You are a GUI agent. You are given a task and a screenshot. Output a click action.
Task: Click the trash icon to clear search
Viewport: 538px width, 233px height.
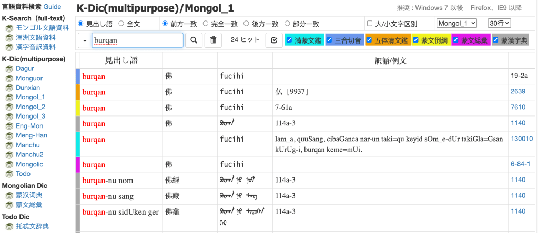(x=213, y=40)
